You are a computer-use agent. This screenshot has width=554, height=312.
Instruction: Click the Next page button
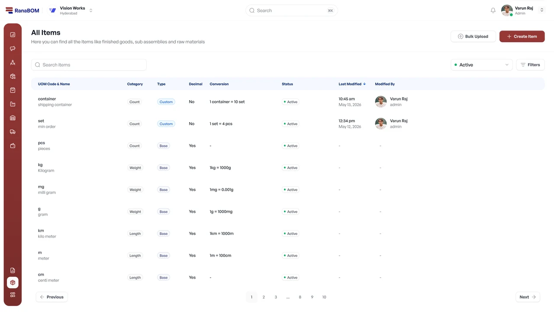pyautogui.click(x=528, y=297)
